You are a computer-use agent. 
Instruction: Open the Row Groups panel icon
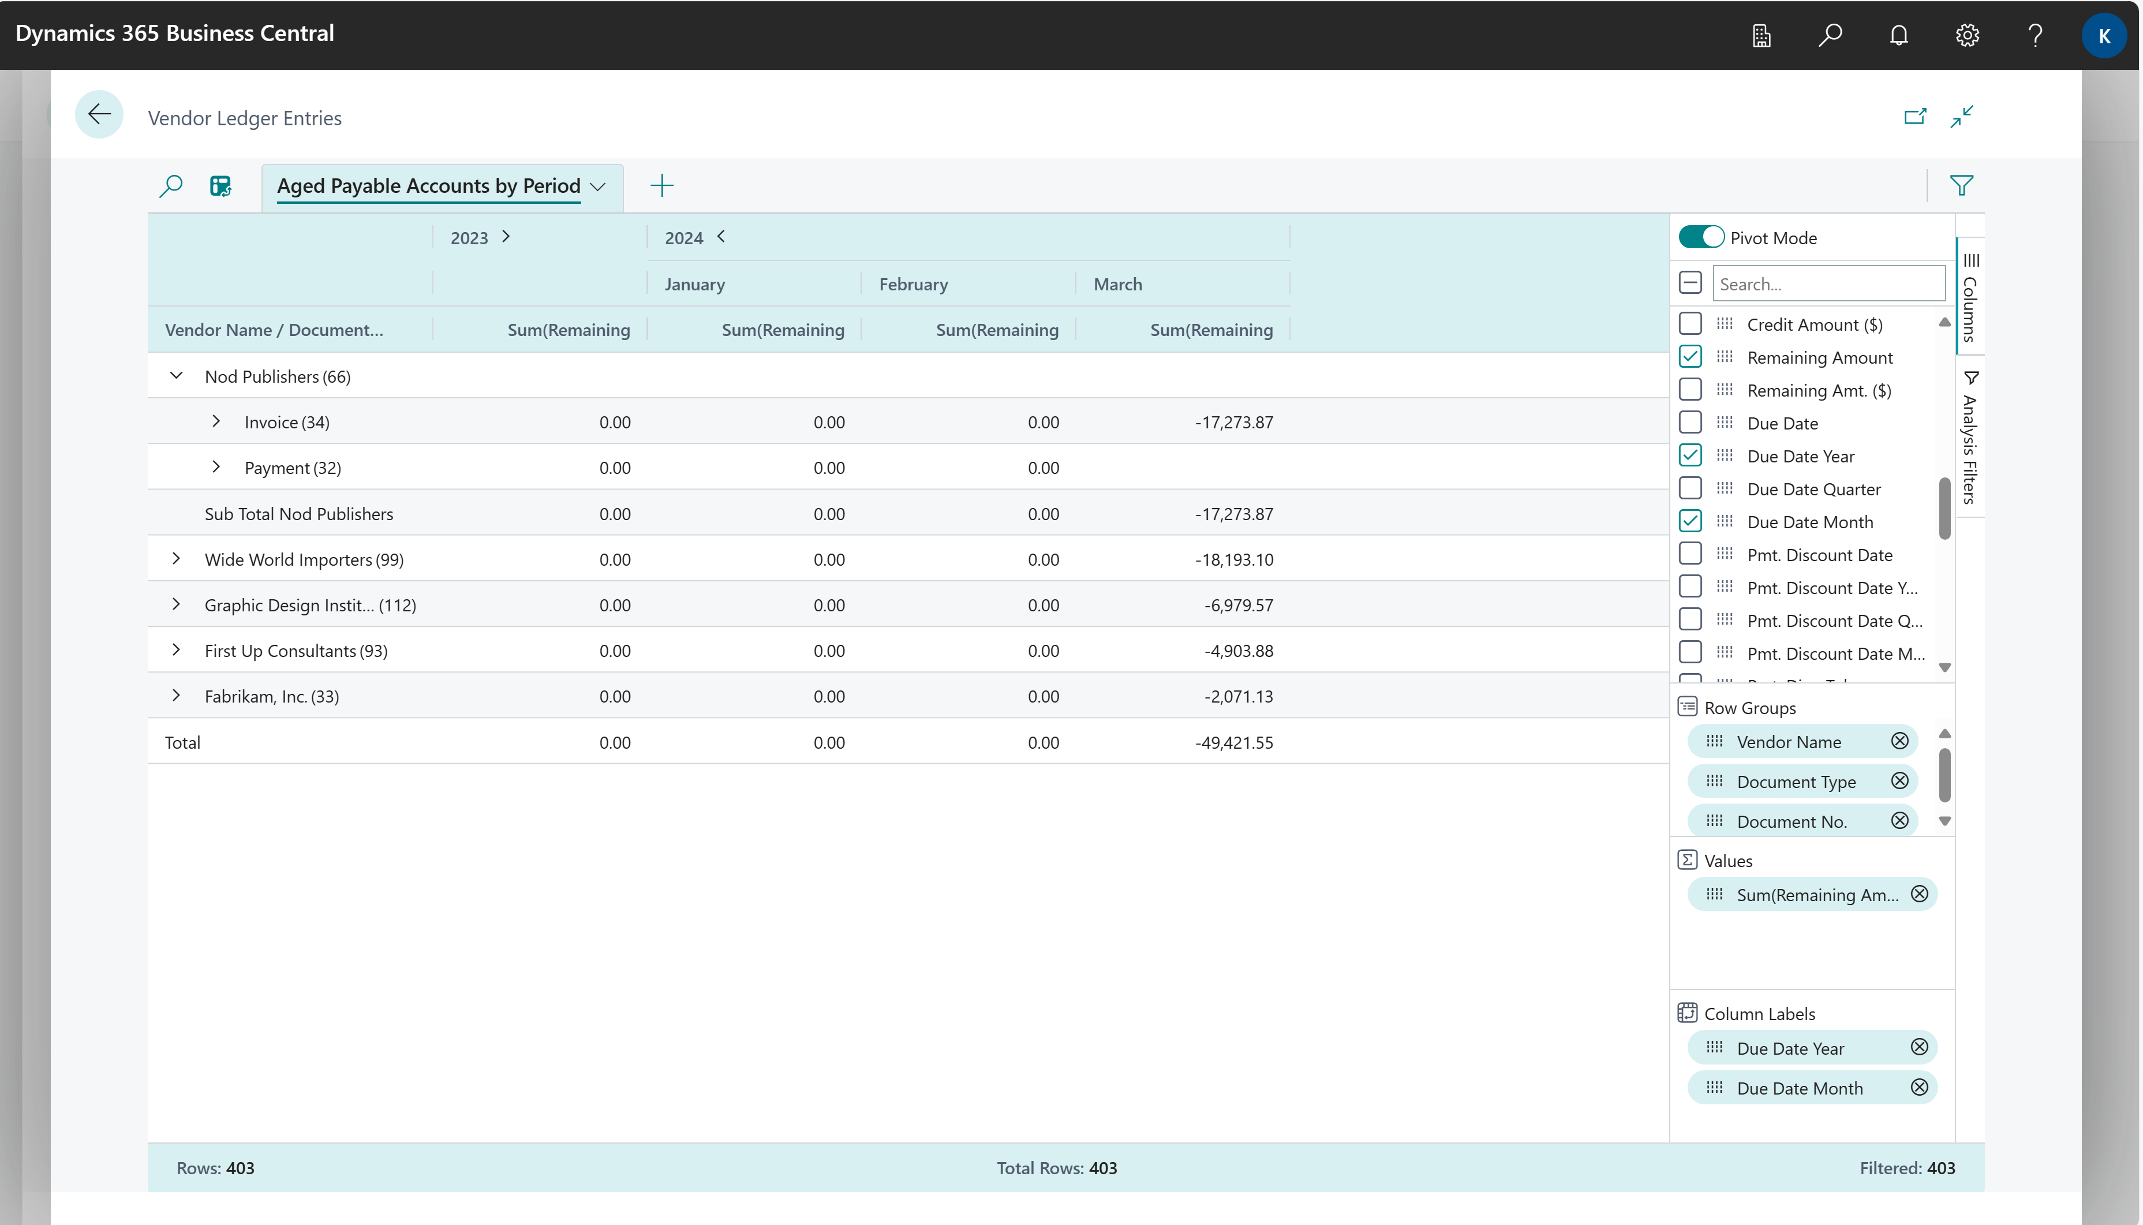coord(1689,708)
